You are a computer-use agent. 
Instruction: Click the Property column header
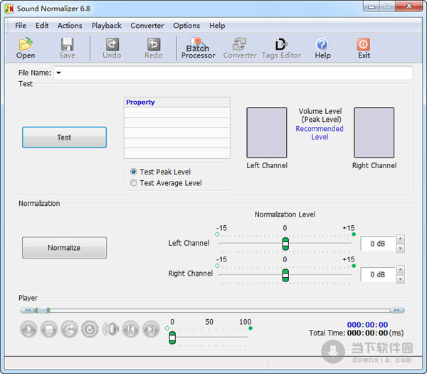click(177, 102)
